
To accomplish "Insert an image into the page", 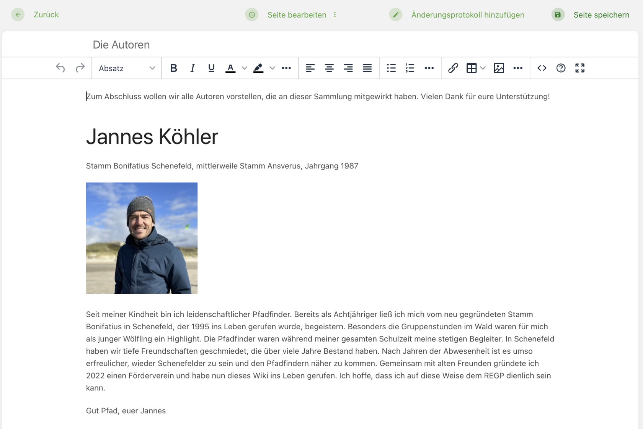I will pyautogui.click(x=499, y=68).
